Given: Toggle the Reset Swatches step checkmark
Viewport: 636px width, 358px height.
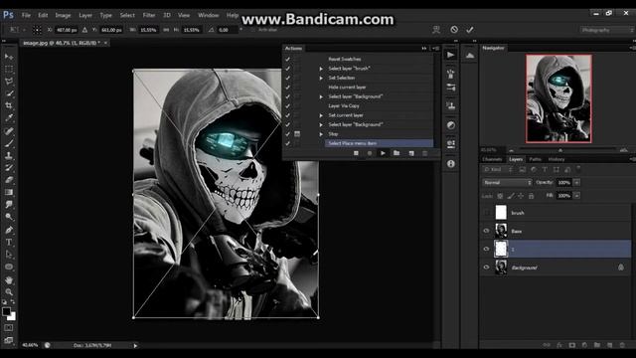Looking at the screenshot, I should click(x=288, y=59).
